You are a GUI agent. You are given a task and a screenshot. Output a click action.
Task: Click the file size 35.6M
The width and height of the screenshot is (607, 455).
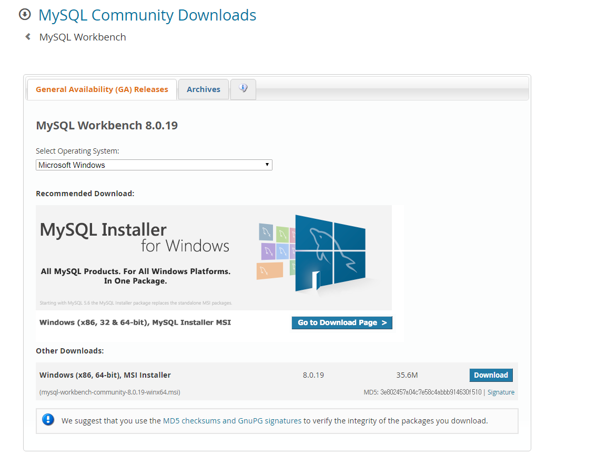click(x=407, y=375)
